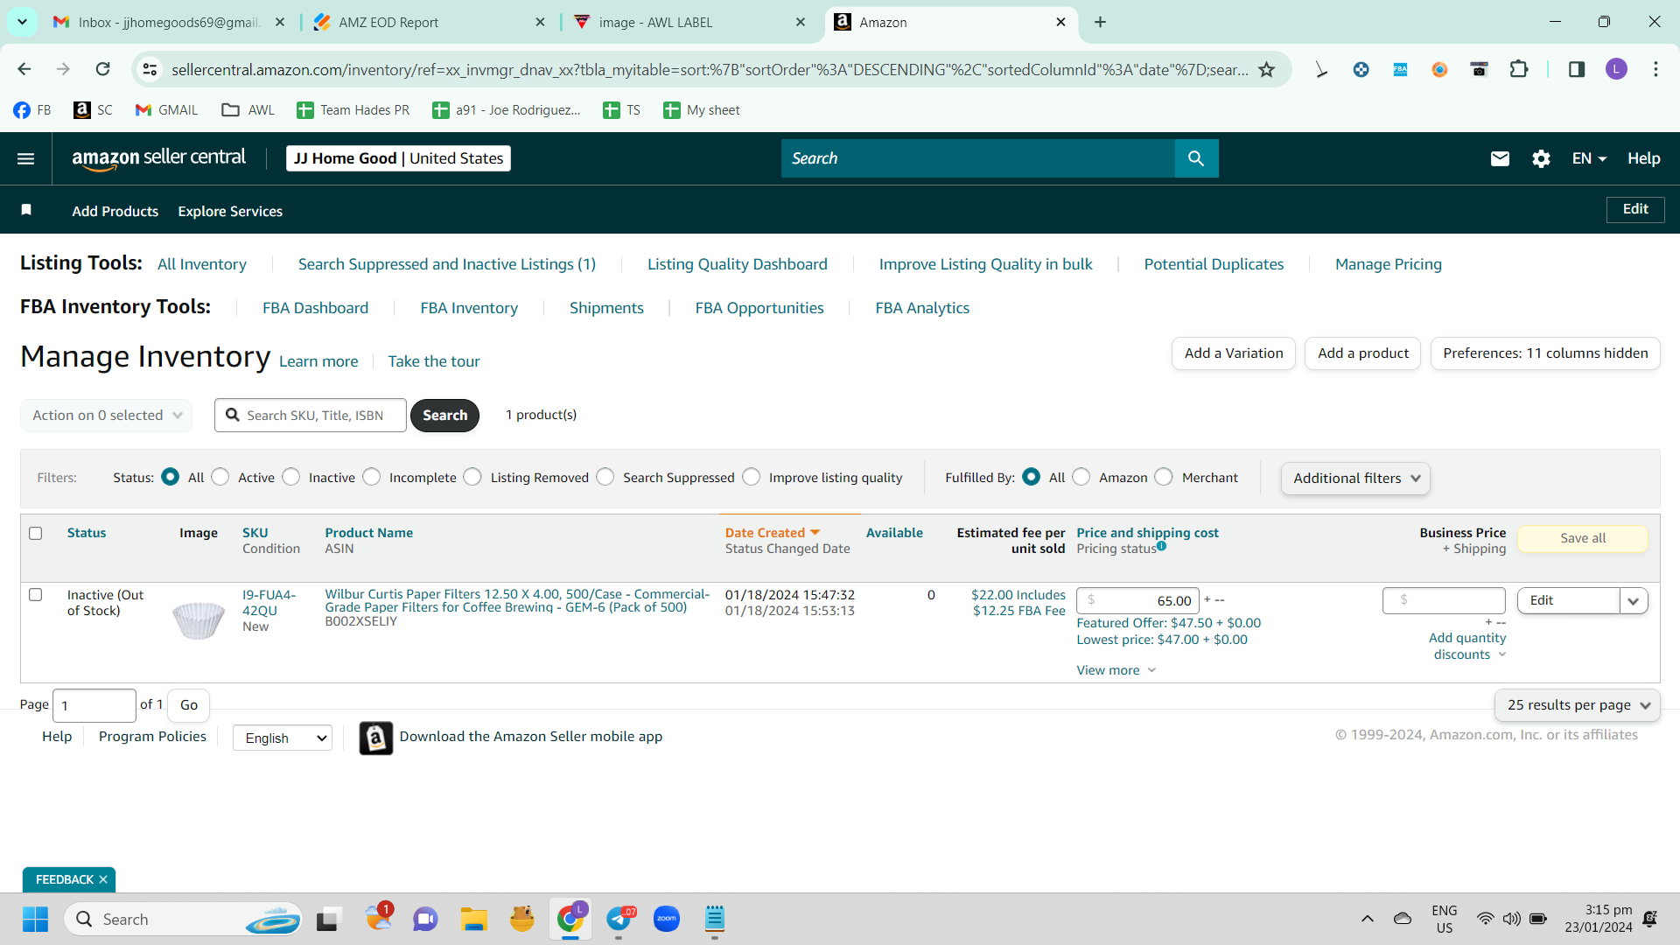Open the browser tab search chevron
This screenshot has height=945, width=1680.
[22, 22]
